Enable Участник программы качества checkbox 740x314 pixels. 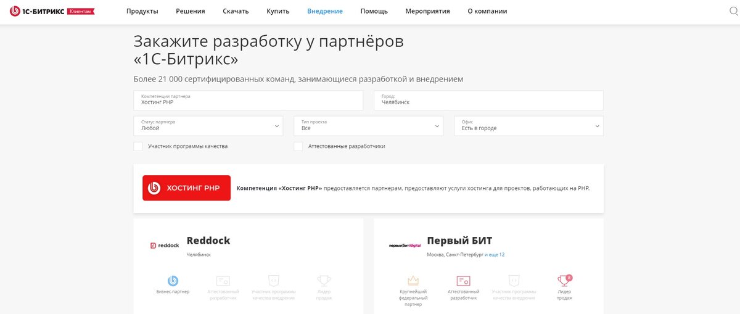click(x=138, y=146)
